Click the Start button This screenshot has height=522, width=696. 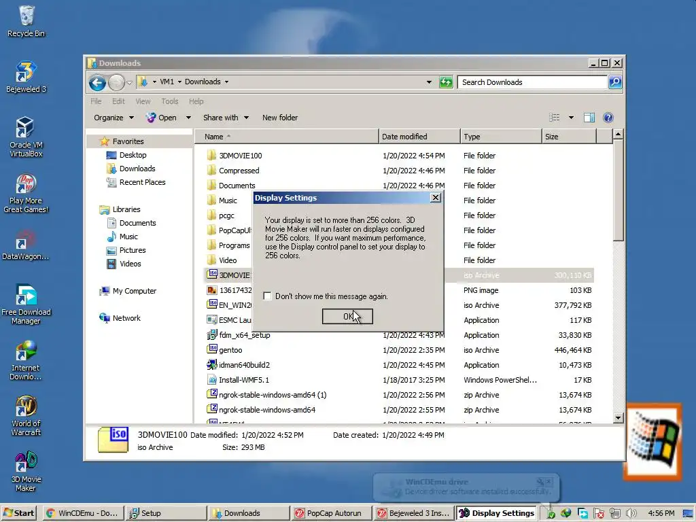tap(20, 513)
